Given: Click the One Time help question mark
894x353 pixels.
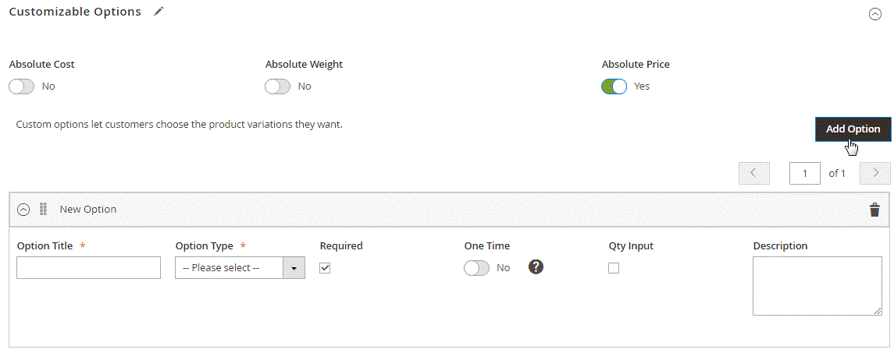Looking at the screenshot, I should [x=536, y=267].
